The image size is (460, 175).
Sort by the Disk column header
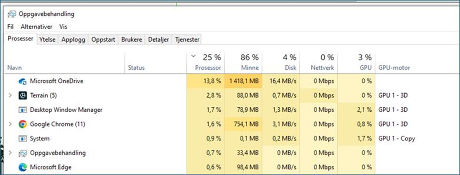[x=291, y=68]
